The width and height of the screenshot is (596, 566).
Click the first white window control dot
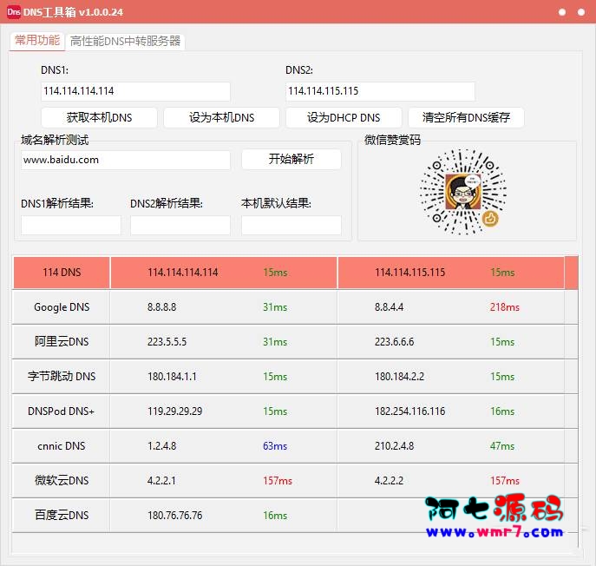point(562,12)
